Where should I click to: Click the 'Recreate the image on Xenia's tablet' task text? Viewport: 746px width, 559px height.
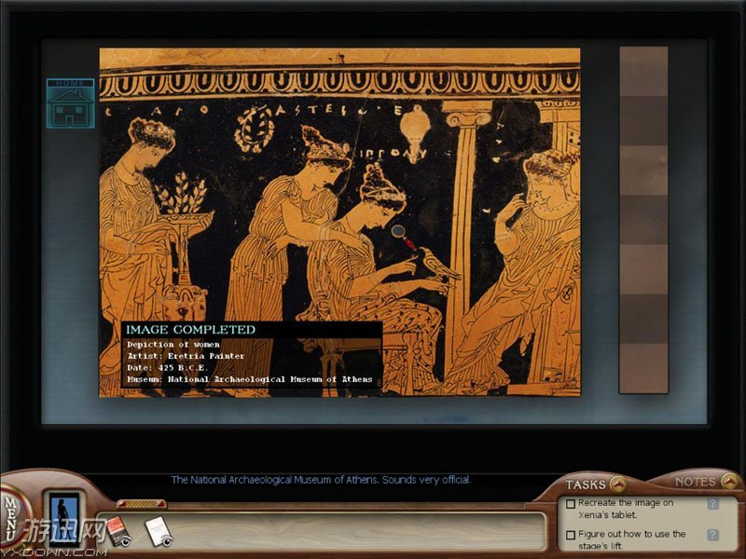[625, 509]
